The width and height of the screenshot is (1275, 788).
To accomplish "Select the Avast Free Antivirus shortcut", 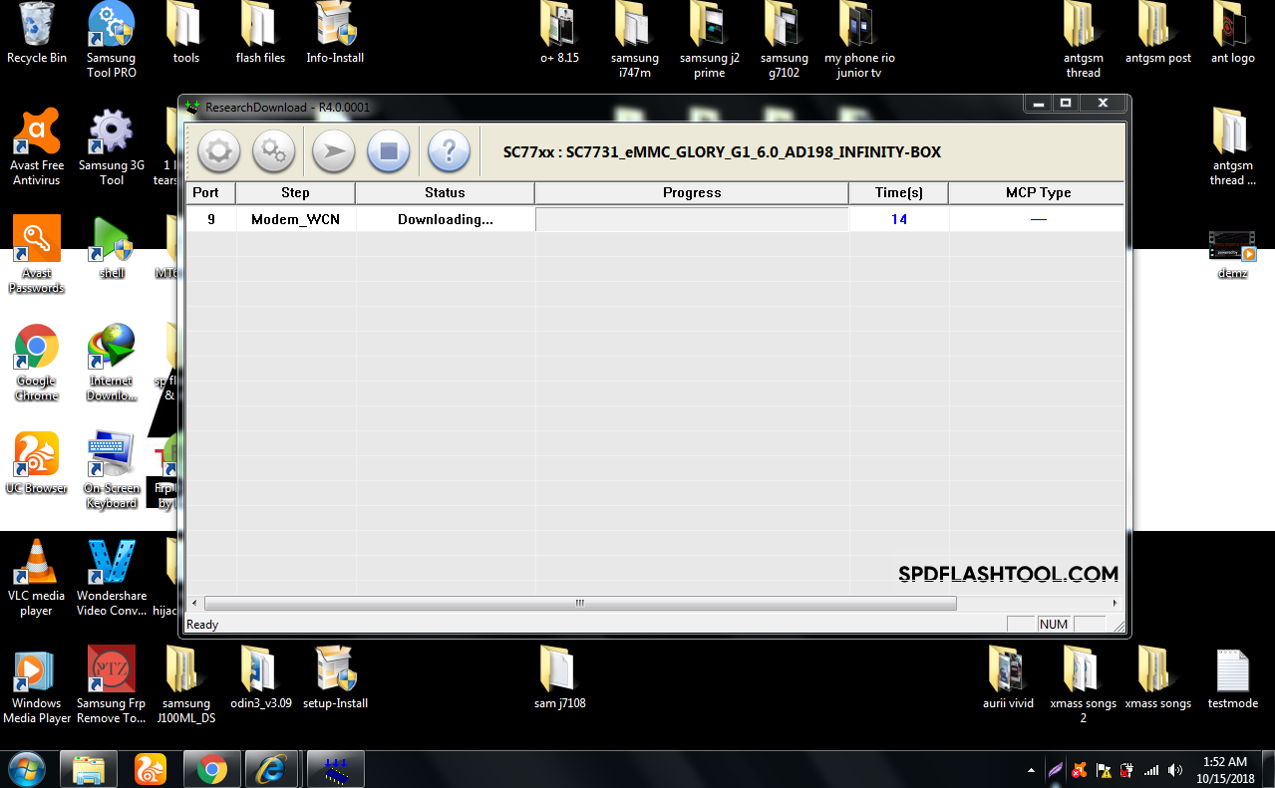I will 37,147.
